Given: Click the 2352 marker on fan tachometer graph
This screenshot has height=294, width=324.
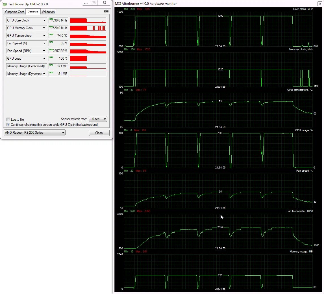Looking at the screenshot, I should pyautogui.click(x=220, y=227).
